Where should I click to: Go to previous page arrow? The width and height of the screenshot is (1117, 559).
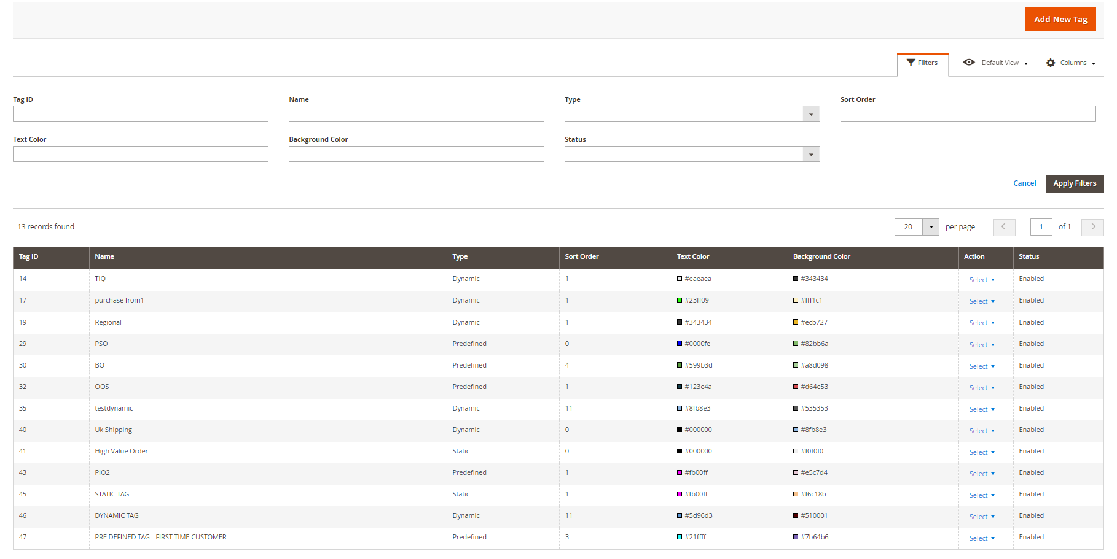1004,227
